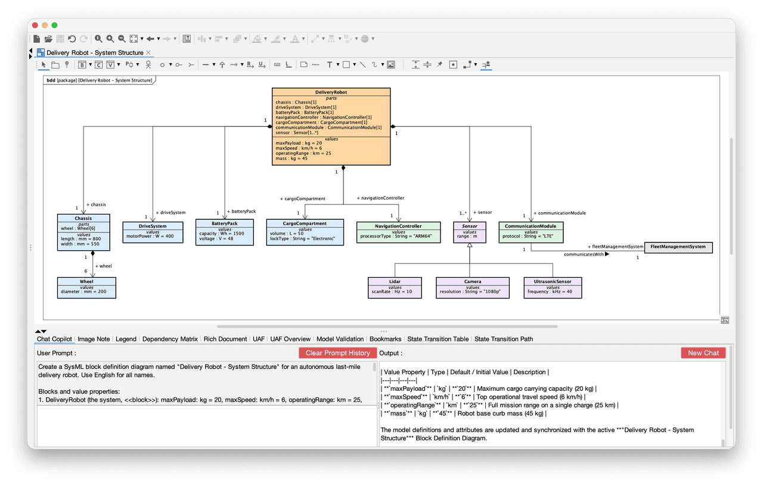The image size is (763, 485).
Task: Toggle the underlined align icon at toolbar end
Action: (x=486, y=64)
